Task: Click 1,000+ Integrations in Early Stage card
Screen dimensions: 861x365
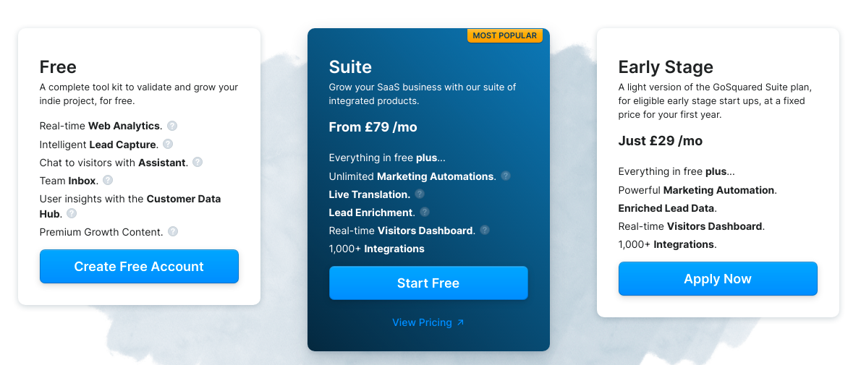Action: [x=667, y=244]
